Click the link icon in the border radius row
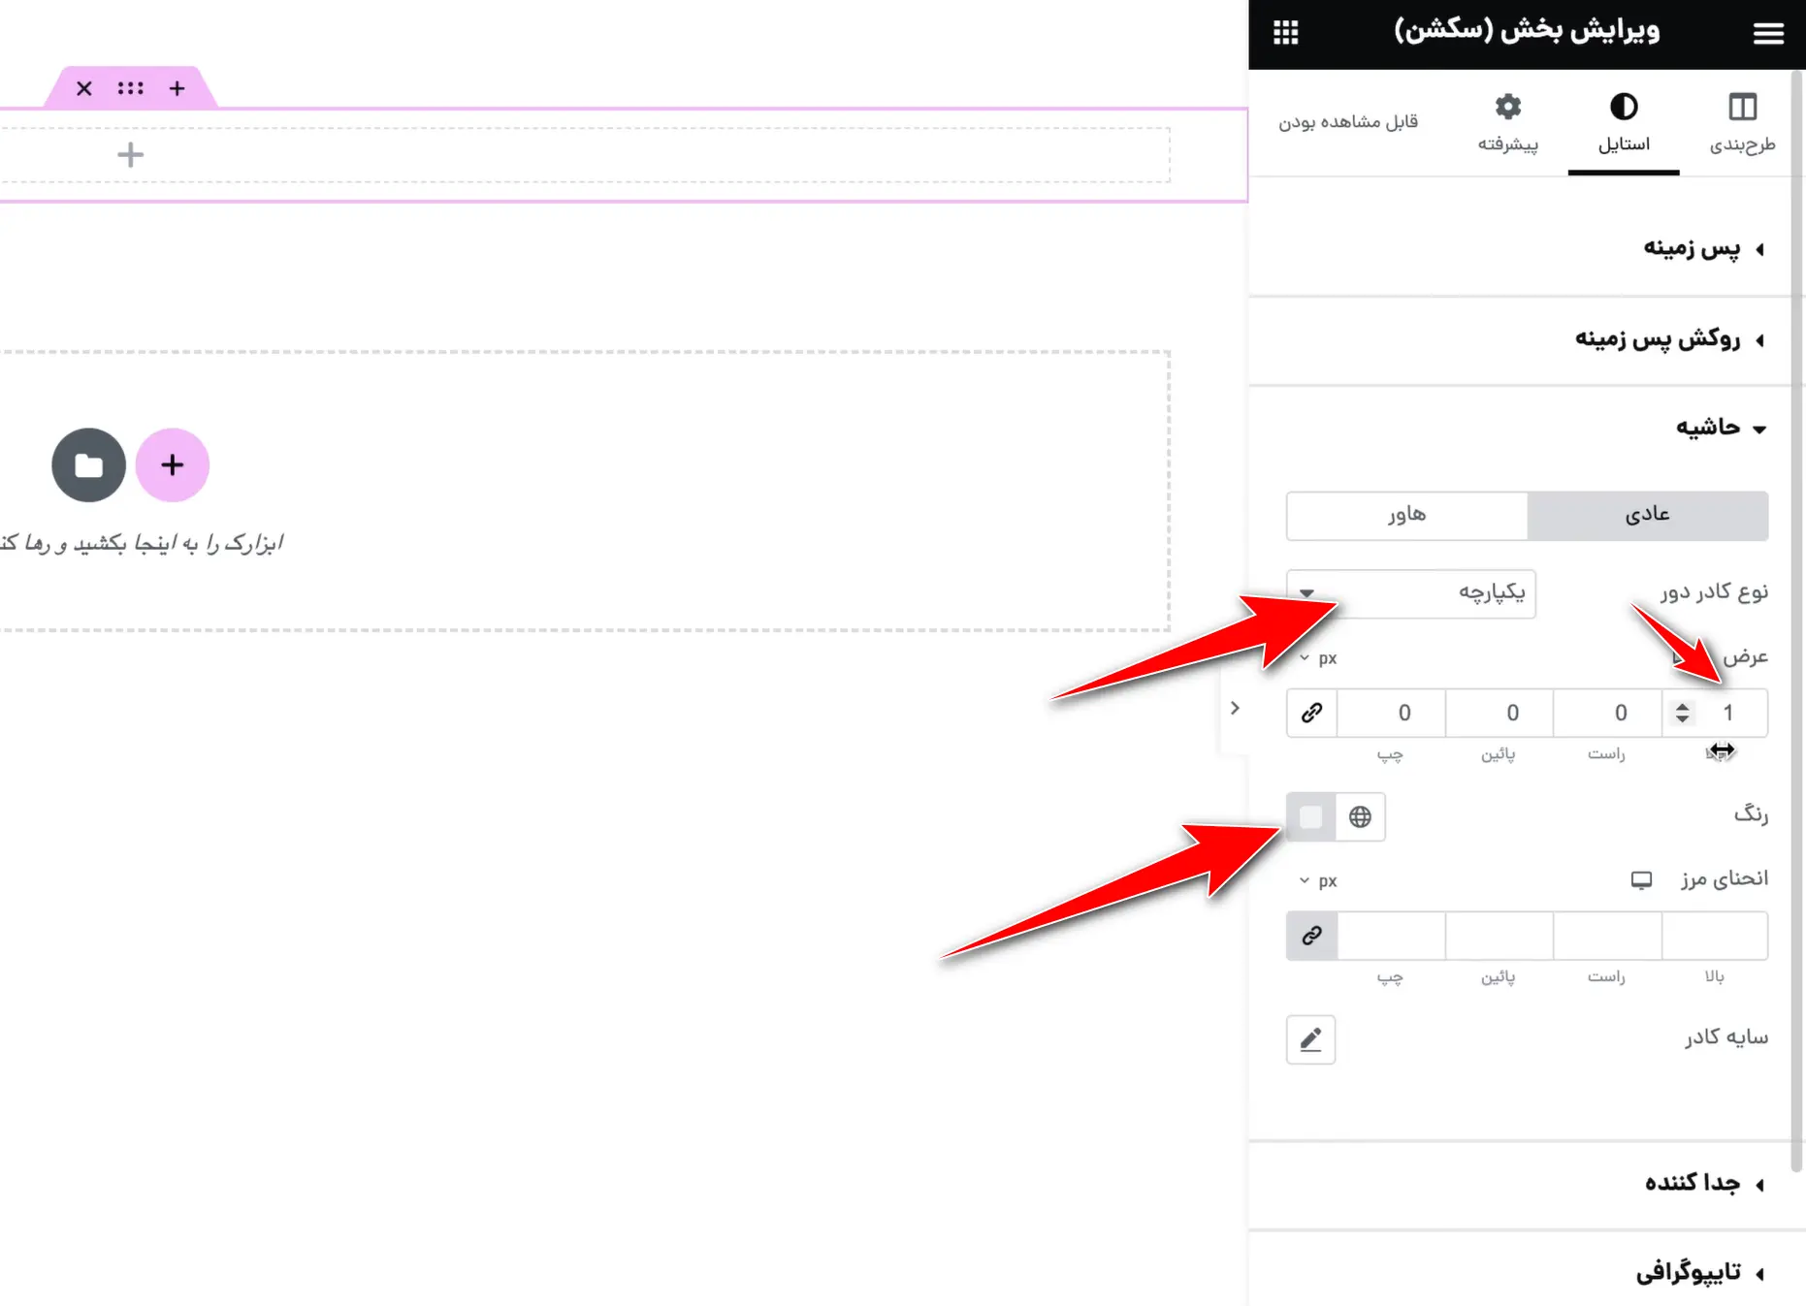The height and width of the screenshot is (1306, 1806). tap(1311, 936)
